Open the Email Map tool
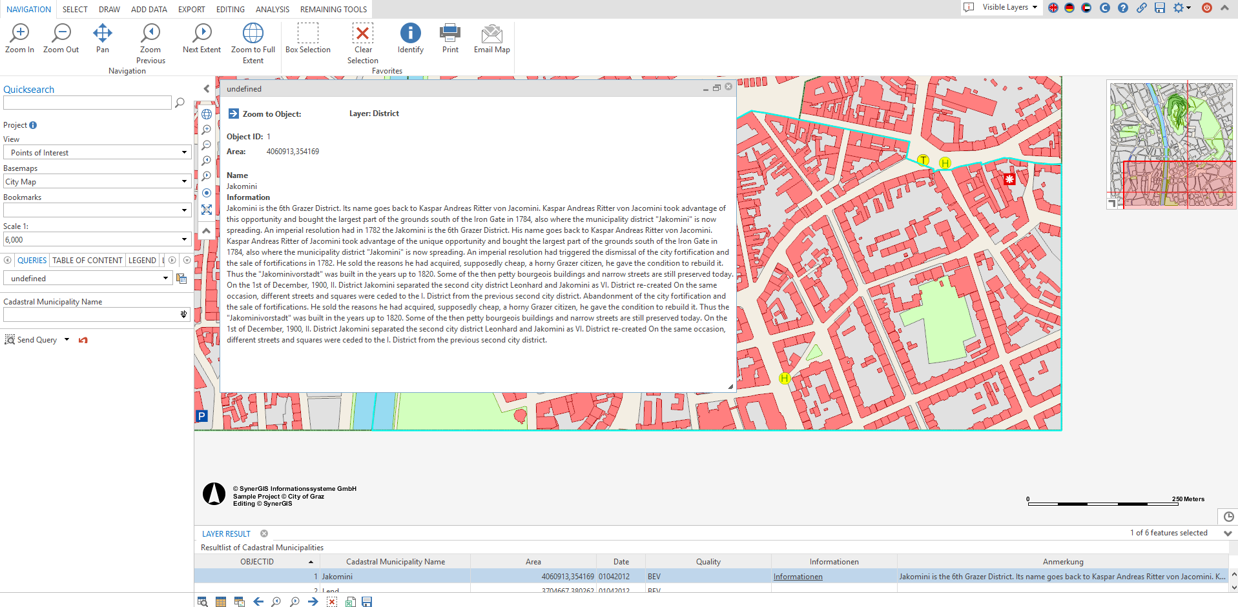The image size is (1238, 607). [491, 34]
